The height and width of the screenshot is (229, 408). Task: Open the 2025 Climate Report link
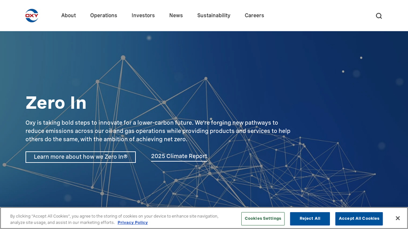coord(179,156)
